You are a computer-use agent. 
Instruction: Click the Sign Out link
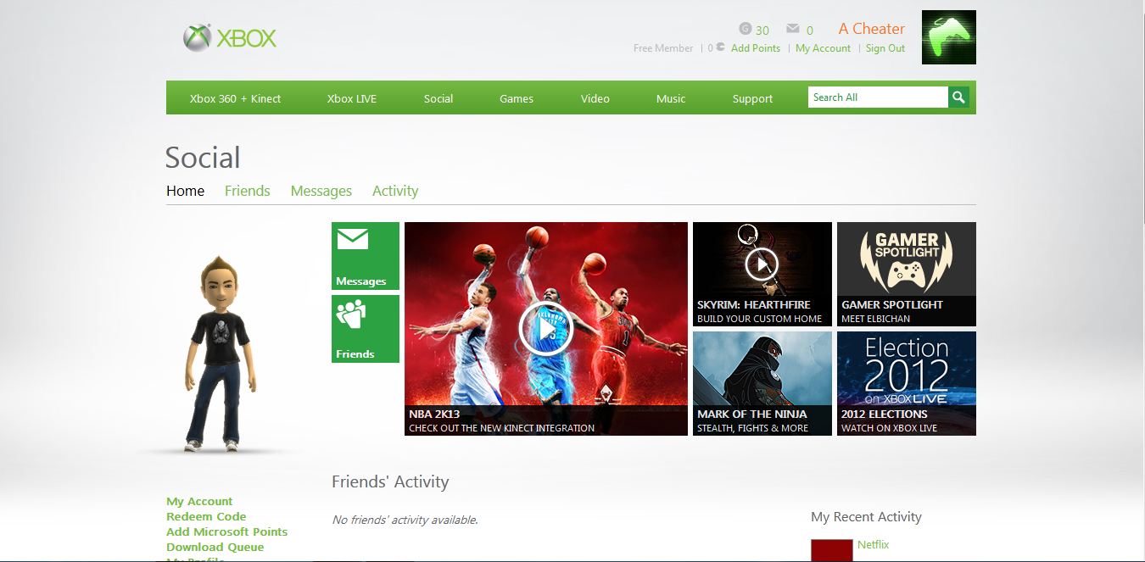pos(885,48)
